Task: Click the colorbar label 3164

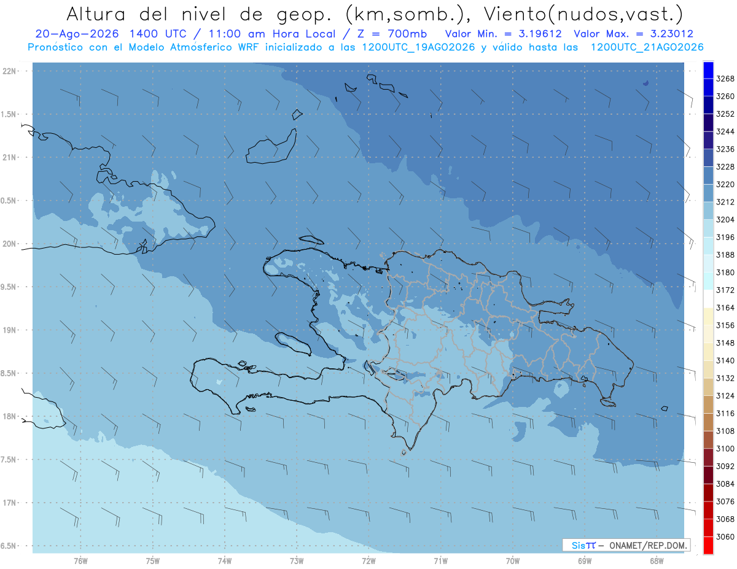Action: pyautogui.click(x=725, y=308)
